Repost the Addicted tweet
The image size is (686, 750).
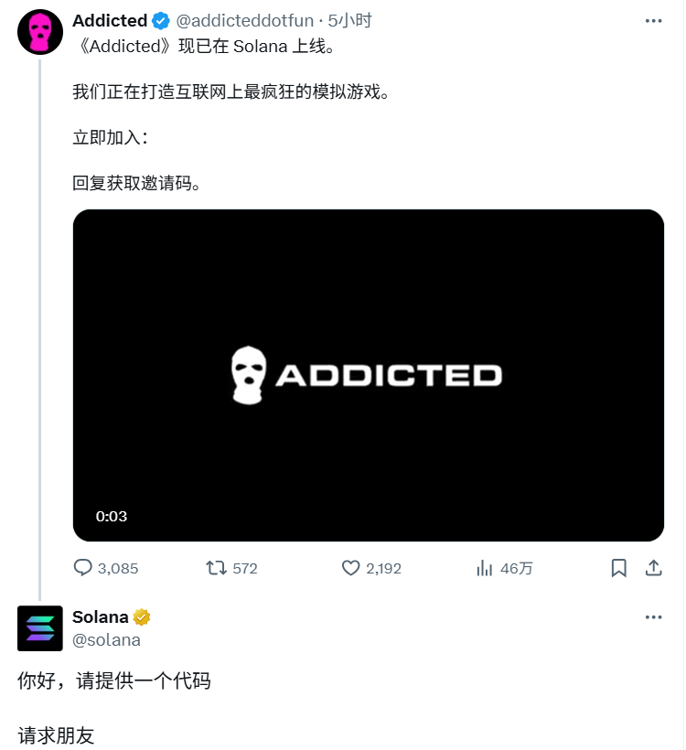click(216, 568)
